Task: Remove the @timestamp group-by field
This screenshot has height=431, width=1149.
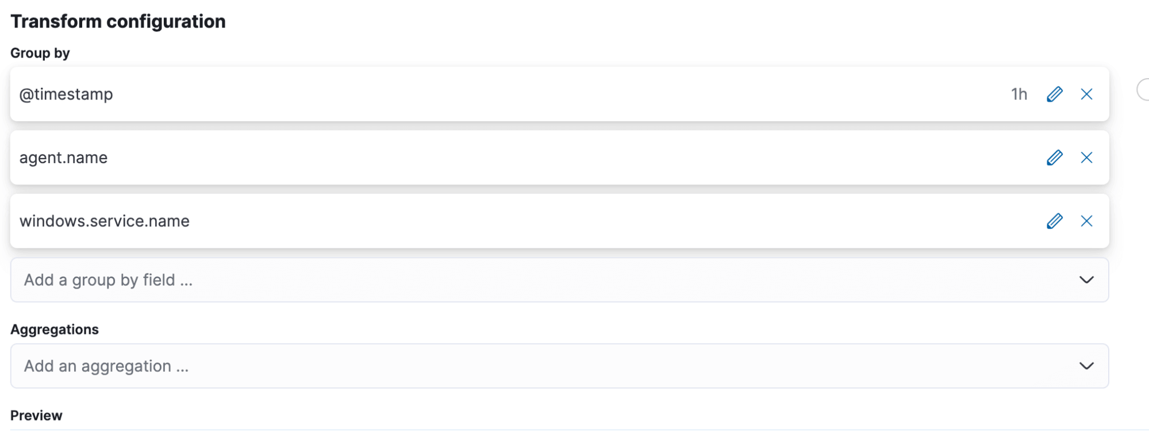Action: pos(1086,94)
